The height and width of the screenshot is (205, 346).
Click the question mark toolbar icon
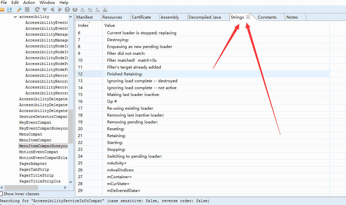click(67, 10)
